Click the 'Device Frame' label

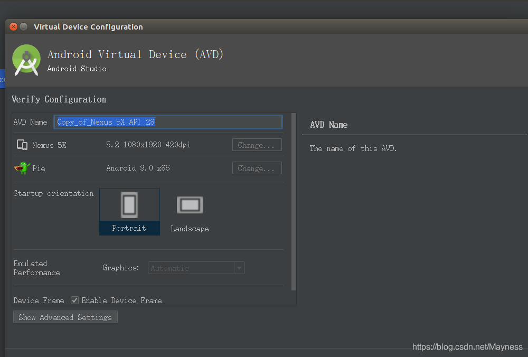click(39, 300)
